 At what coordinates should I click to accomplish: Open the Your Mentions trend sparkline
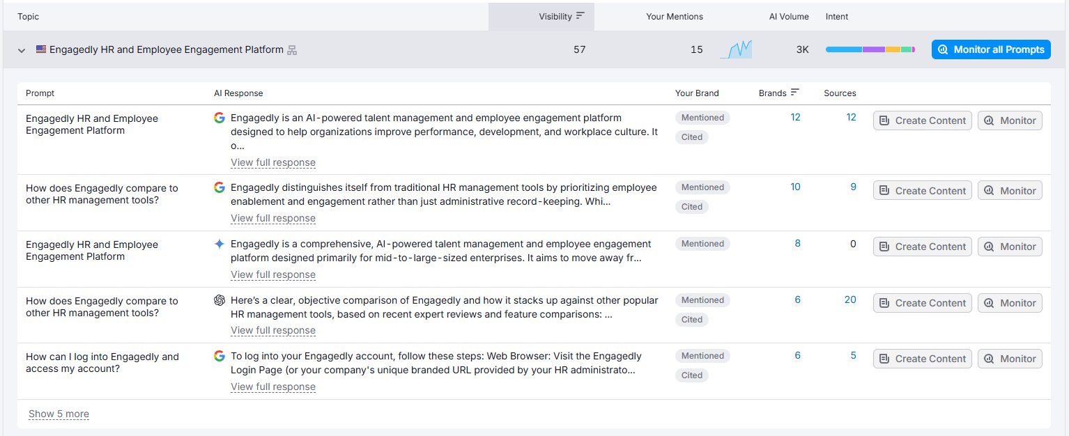point(736,49)
